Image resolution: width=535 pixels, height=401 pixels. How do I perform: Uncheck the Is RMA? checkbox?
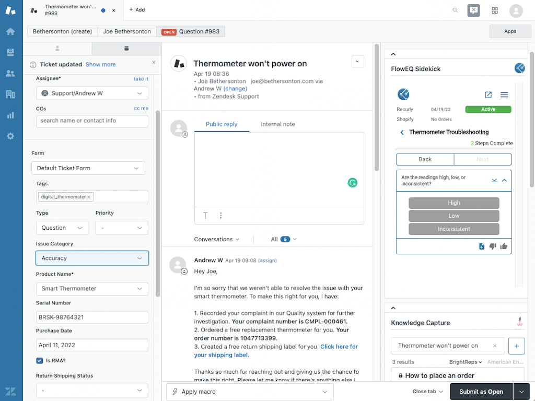click(x=40, y=360)
